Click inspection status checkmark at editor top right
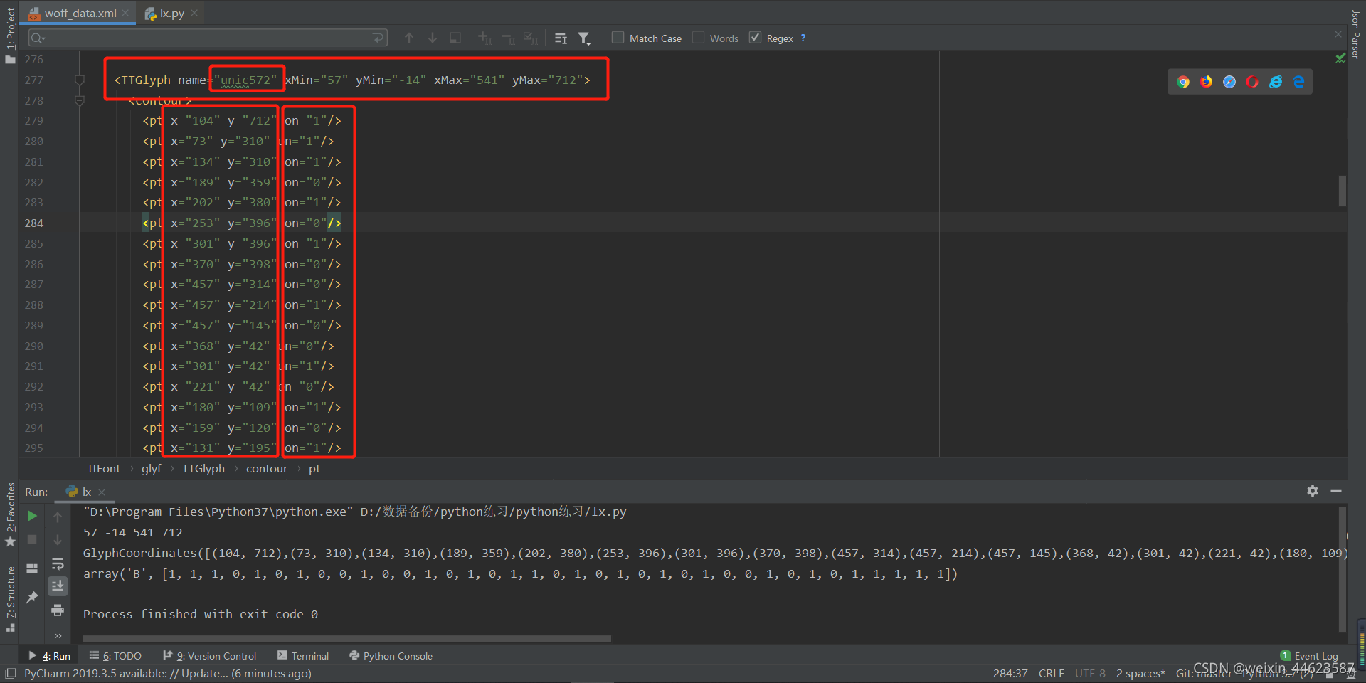The image size is (1366, 683). tap(1340, 58)
